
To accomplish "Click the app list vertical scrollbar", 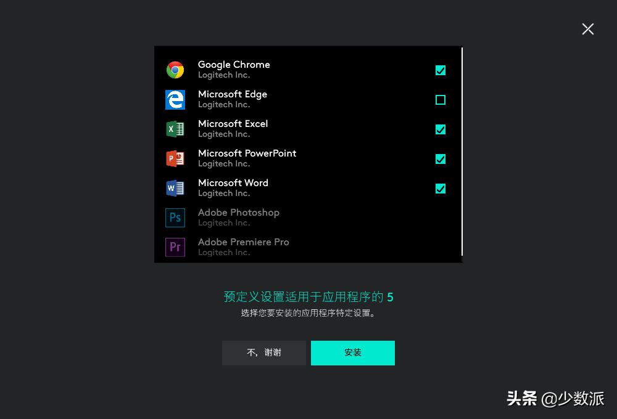I will [x=462, y=152].
